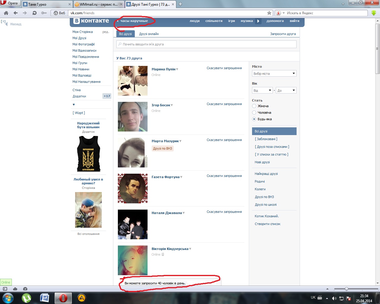
Task: Expand arrow next to Газета Фортуна
Action: 181,177
